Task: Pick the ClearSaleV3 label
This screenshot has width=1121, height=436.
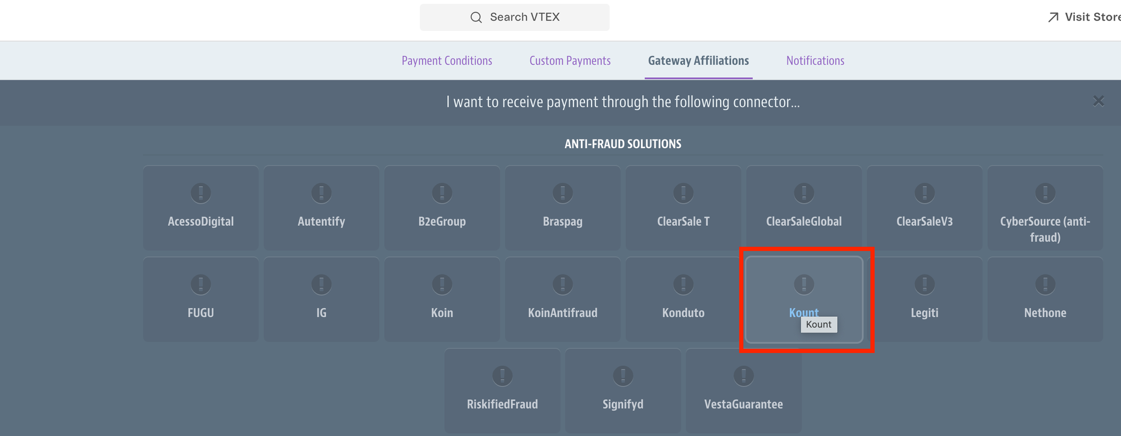Action: [925, 222]
